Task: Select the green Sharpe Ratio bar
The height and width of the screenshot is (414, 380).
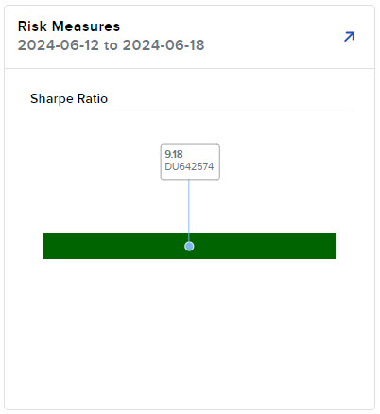Action: [189, 246]
